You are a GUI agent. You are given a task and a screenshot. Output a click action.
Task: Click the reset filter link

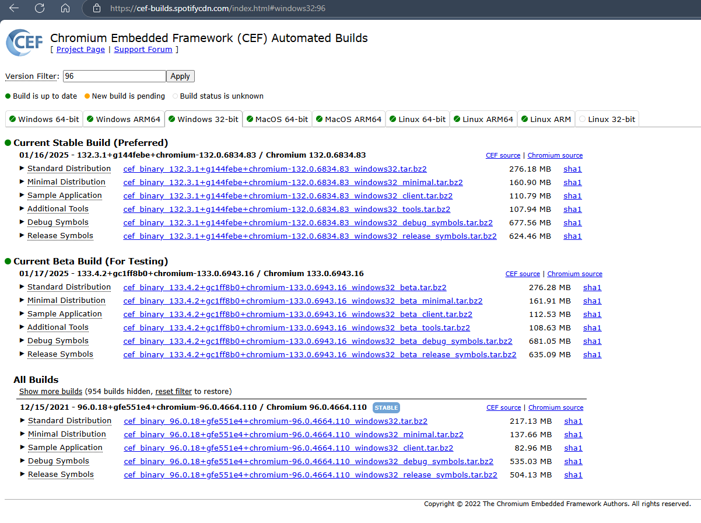pos(174,392)
